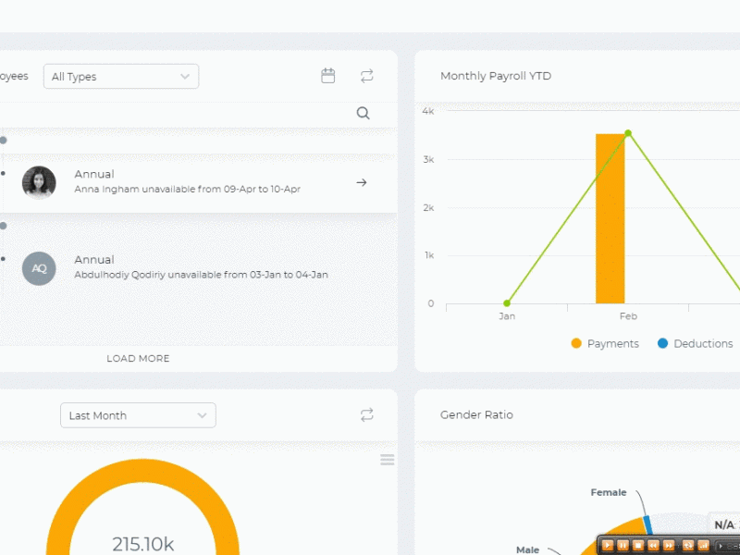Click the 'Monthly Payroll YTD' title
Image resolution: width=740 pixels, height=555 pixels.
click(496, 76)
